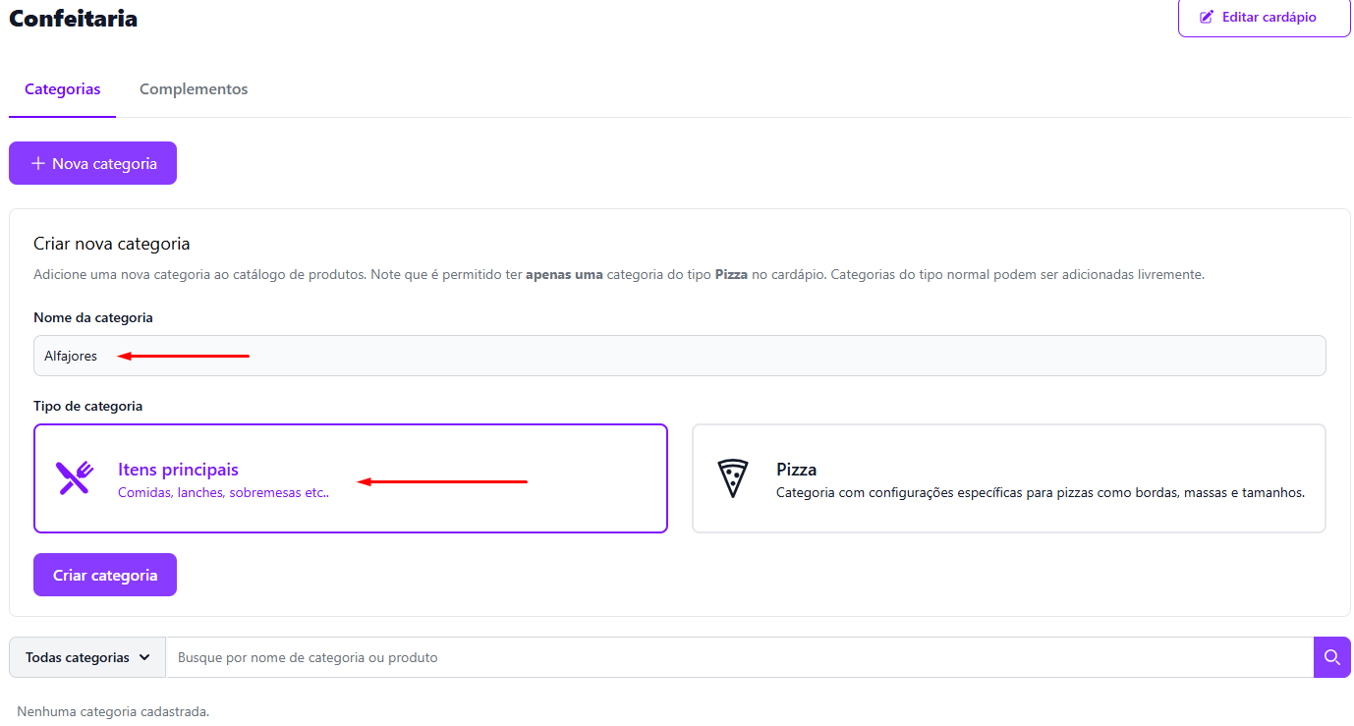Focus the Nome da categoria field containing Alfajores
This screenshot has width=1354, height=726.
[679, 356]
